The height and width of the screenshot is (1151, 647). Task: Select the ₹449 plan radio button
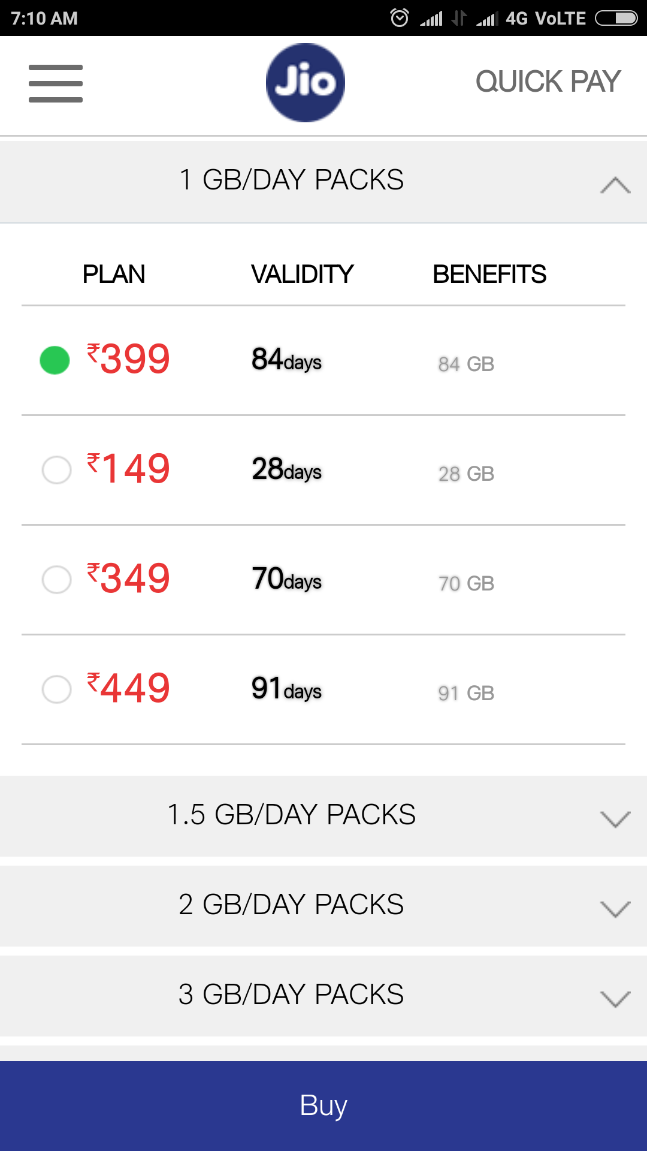point(56,689)
